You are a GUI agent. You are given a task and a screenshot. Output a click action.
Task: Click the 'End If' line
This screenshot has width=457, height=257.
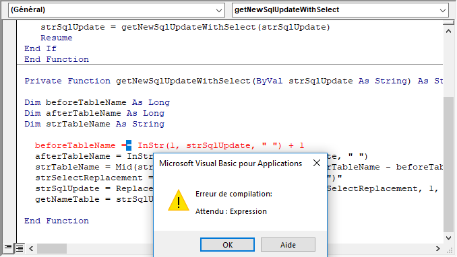(40, 48)
